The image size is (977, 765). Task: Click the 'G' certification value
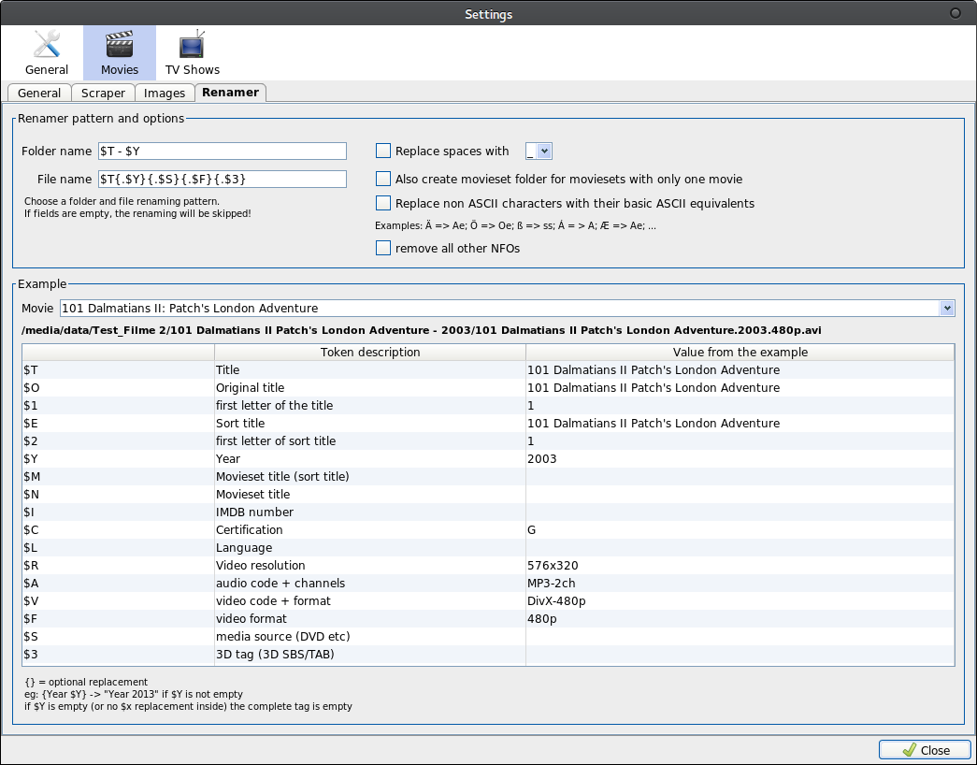pos(740,530)
